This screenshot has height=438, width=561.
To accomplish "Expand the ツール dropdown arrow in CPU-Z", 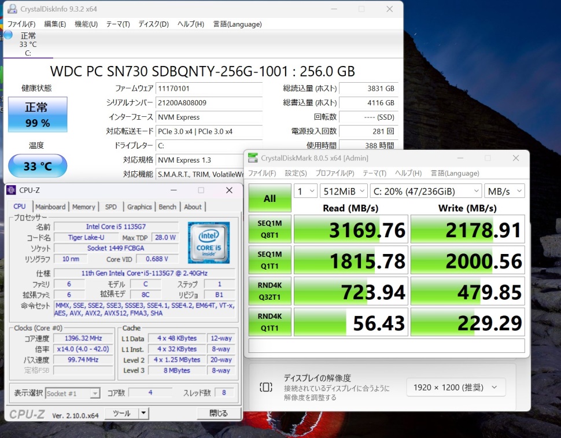I will point(143,413).
